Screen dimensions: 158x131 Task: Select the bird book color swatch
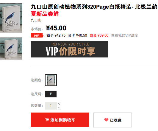coord(51,80)
